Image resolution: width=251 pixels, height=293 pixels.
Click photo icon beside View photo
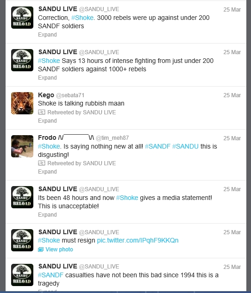coord(41,249)
